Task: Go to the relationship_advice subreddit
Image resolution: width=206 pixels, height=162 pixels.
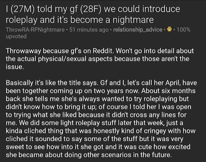Action: [x=138, y=30]
